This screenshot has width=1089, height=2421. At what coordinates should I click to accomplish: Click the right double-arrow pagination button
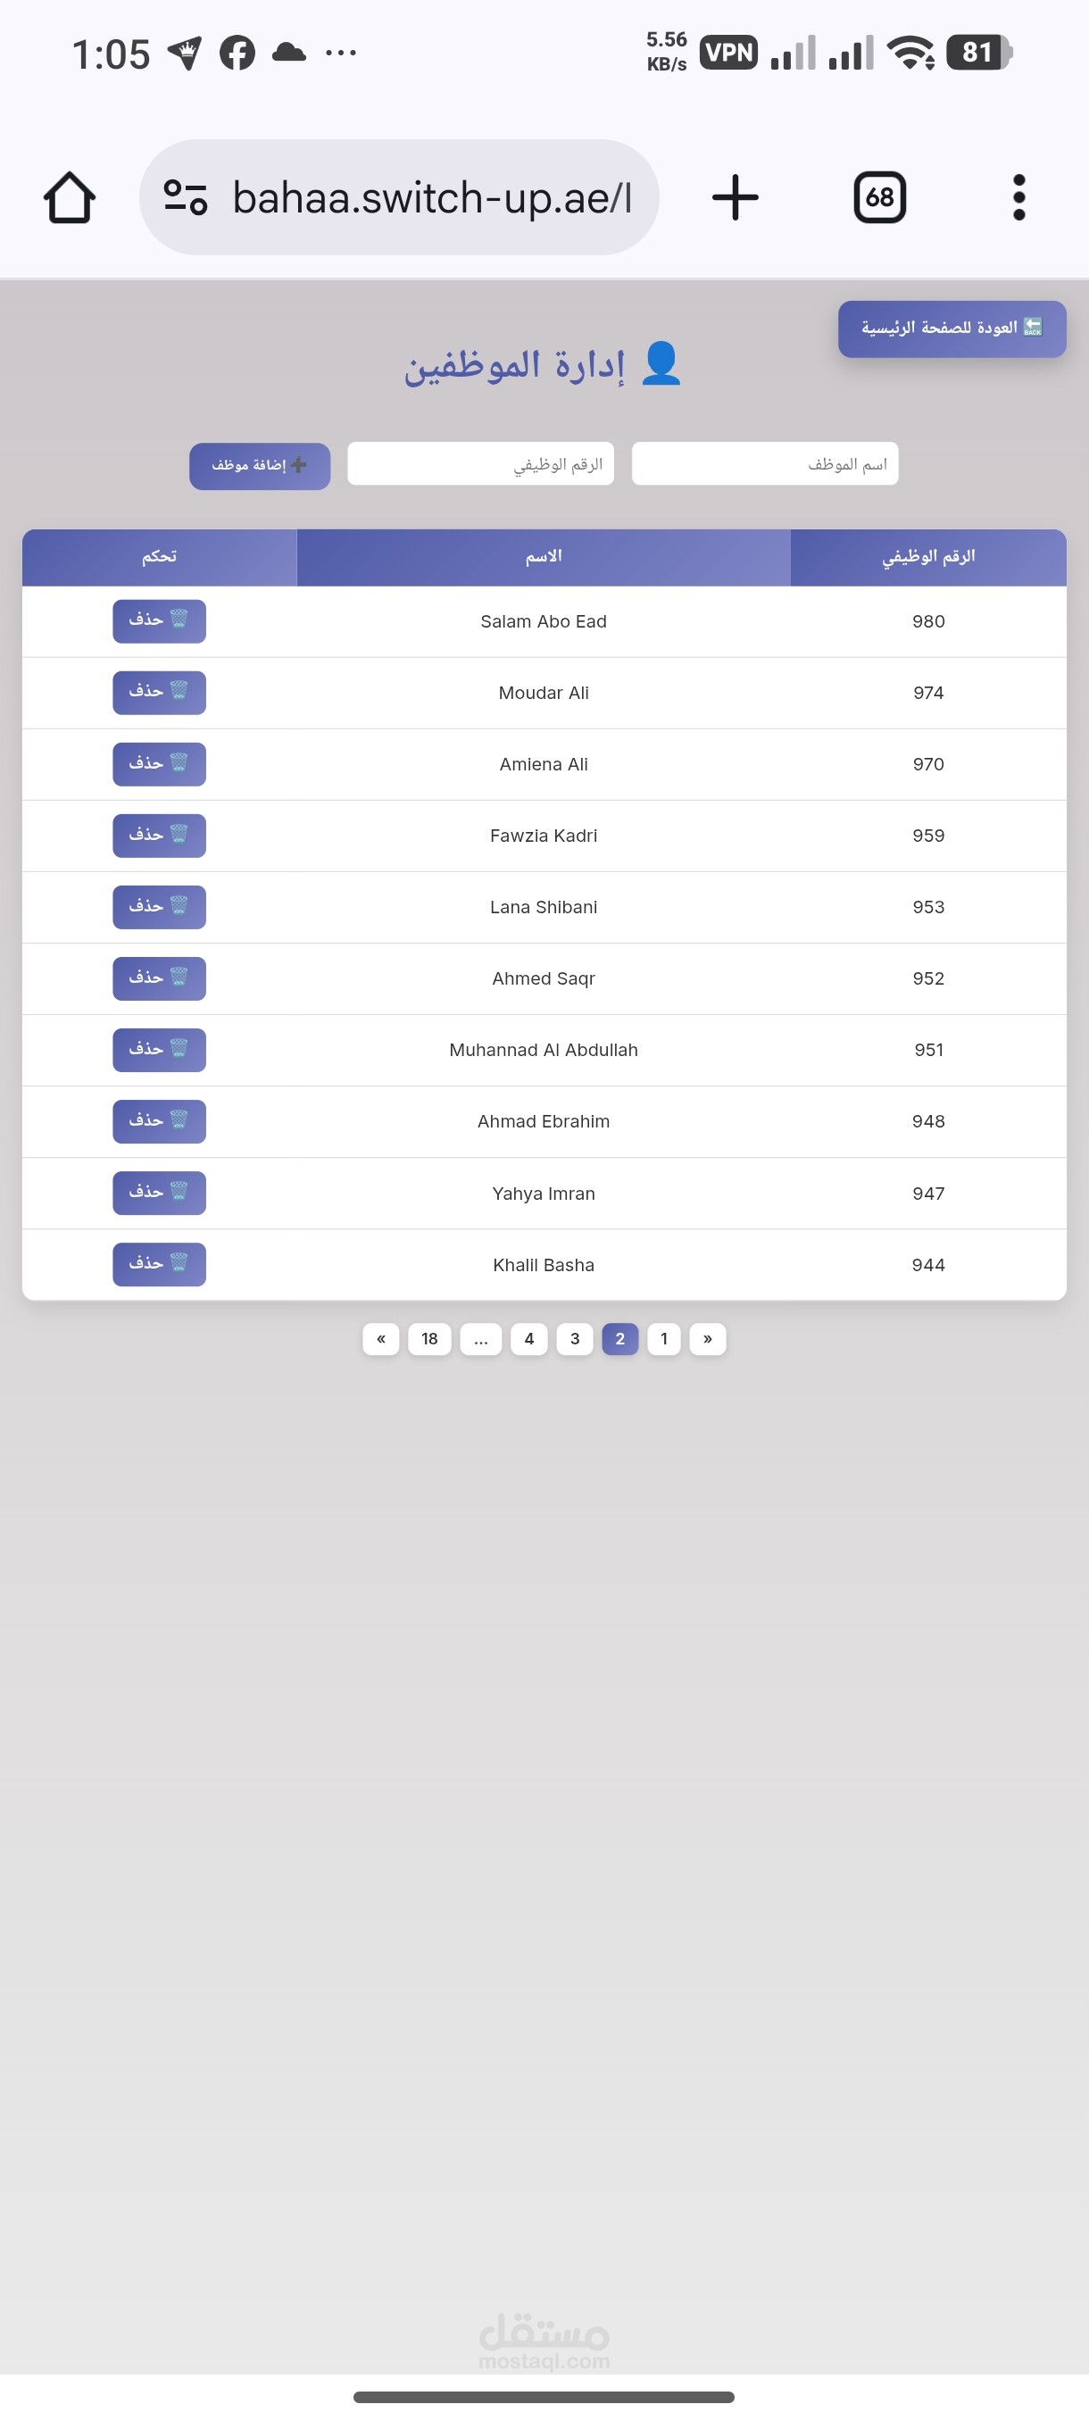pos(708,1338)
